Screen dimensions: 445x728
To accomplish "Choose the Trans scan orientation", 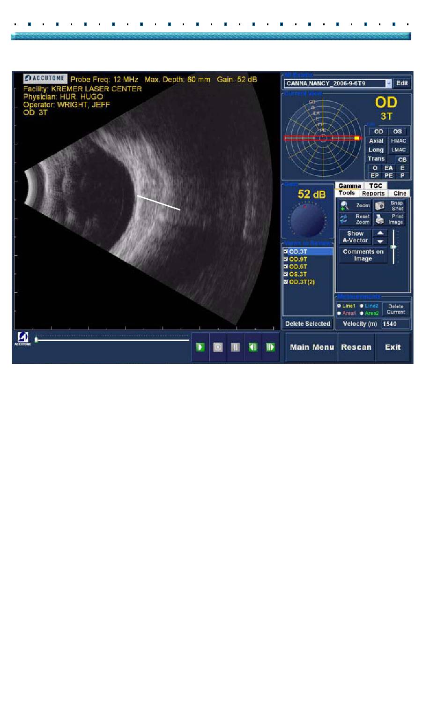I will [x=376, y=159].
